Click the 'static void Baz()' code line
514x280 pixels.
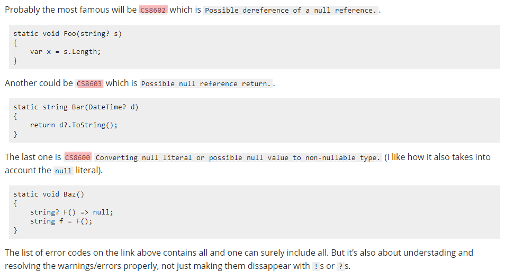(x=49, y=194)
